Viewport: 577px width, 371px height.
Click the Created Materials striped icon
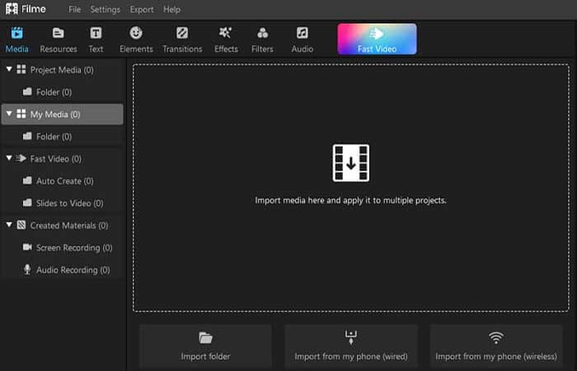(x=21, y=224)
